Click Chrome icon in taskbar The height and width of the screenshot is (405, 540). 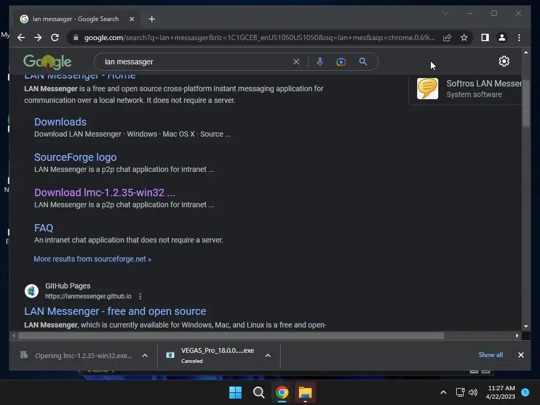(x=282, y=392)
